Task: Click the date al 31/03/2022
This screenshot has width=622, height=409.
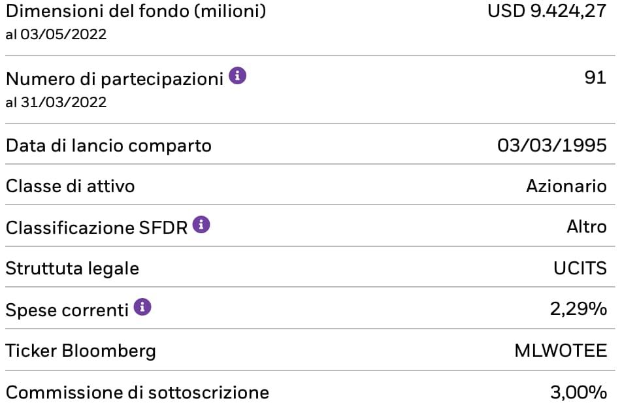Action: (x=56, y=103)
